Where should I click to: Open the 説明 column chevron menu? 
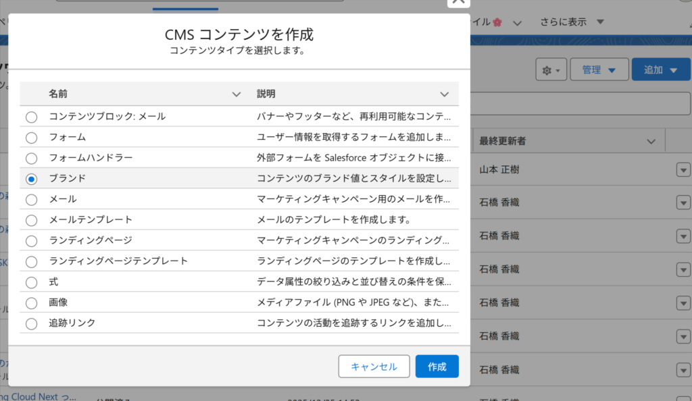(445, 95)
